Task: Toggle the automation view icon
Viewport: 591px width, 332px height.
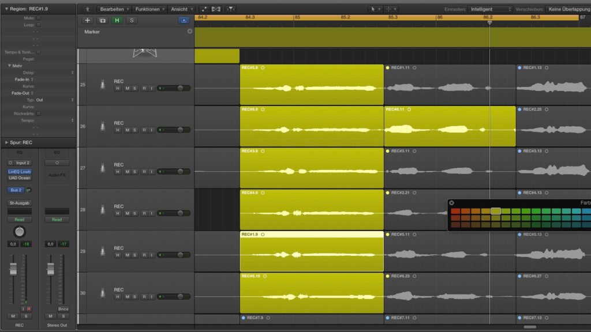Action: [204, 9]
